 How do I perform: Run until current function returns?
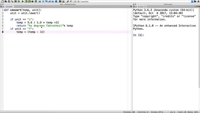[50, 1]
